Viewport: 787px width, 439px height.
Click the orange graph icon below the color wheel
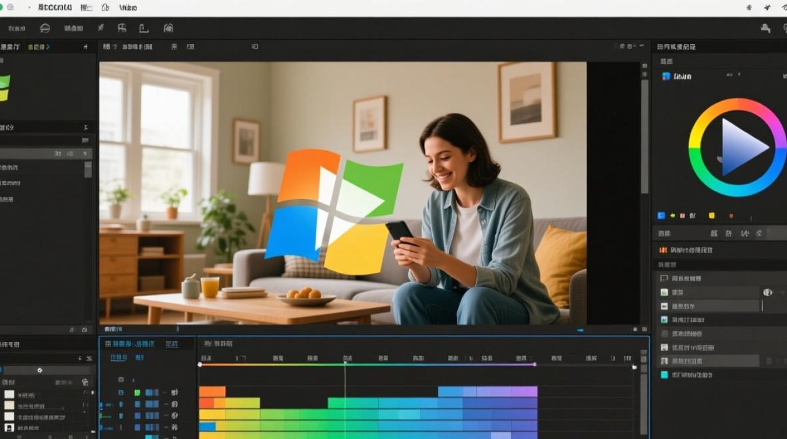pos(663,250)
